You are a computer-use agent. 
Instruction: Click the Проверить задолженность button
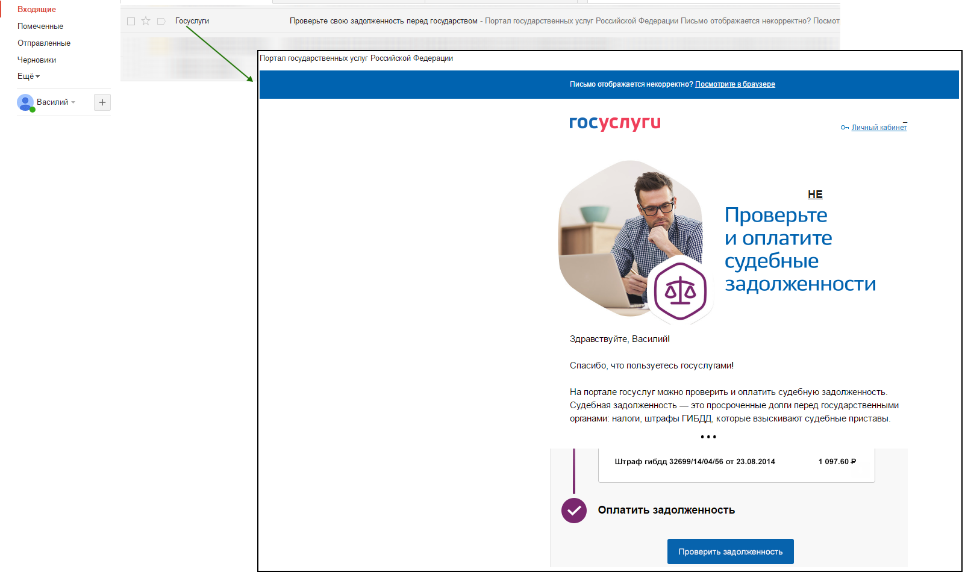coord(731,552)
